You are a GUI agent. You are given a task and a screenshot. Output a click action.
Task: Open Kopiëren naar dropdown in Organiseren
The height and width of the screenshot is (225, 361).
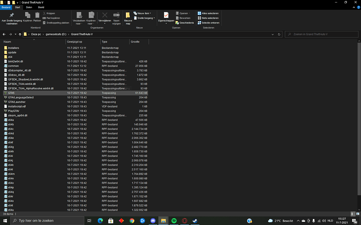(91, 18)
